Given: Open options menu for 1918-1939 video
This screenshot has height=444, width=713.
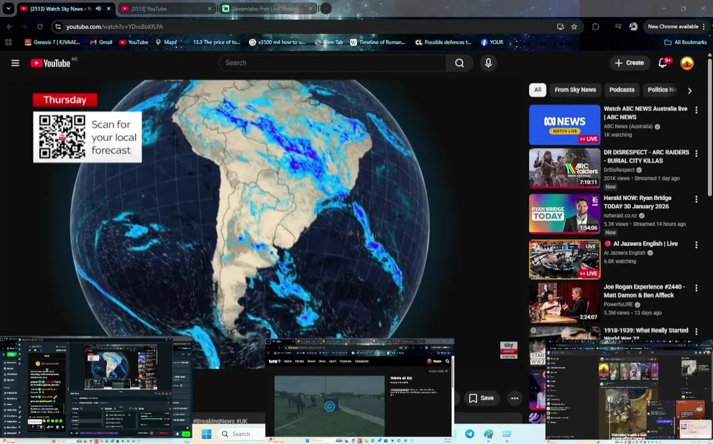Looking at the screenshot, I should pyautogui.click(x=696, y=331).
